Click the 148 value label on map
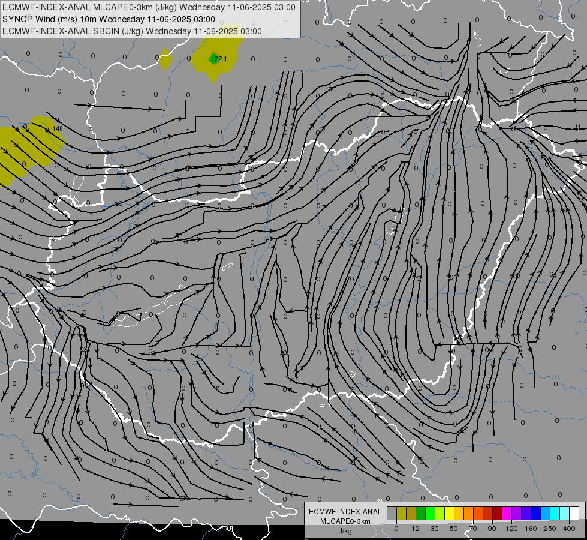The width and height of the screenshot is (587, 540). [x=58, y=128]
